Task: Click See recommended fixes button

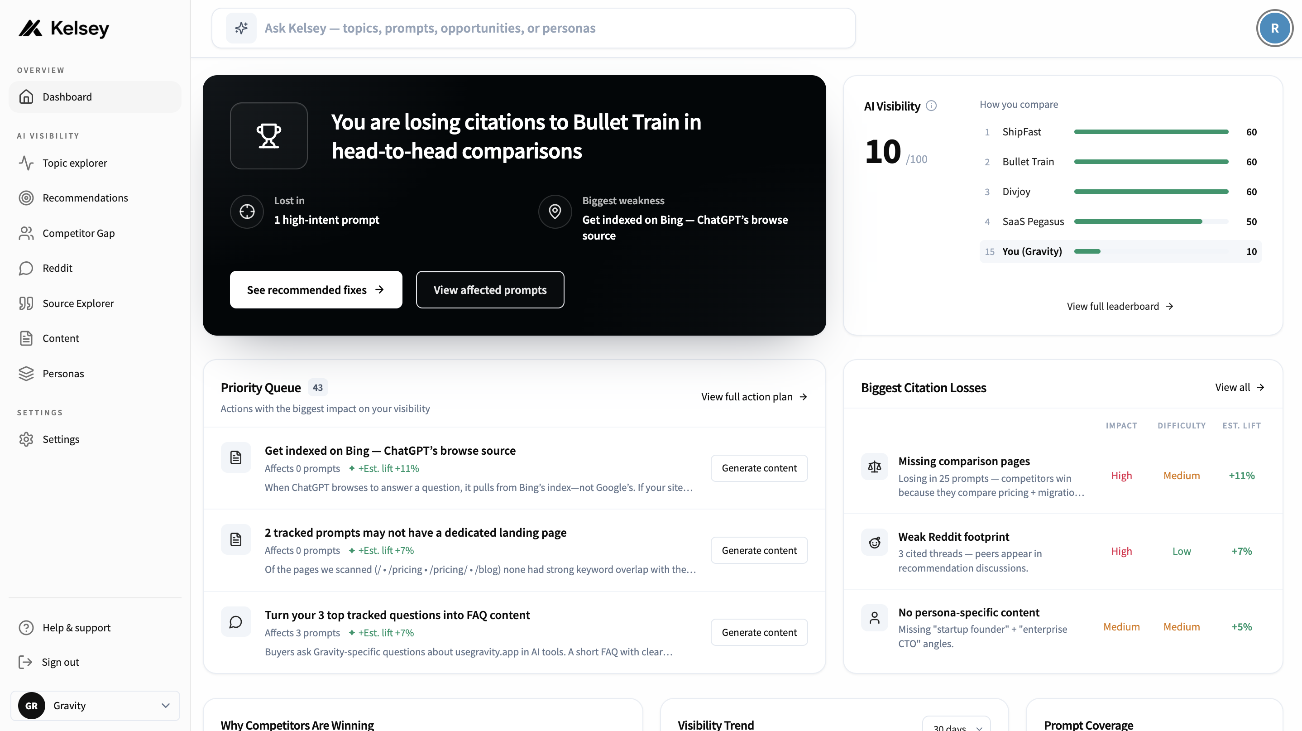Action: (x=316, y=290)
